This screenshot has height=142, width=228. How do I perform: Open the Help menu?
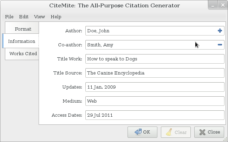[x=56, y=17]
